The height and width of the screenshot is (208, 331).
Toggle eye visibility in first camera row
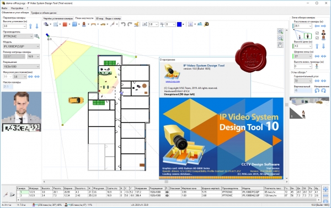(x=167, y=193)
